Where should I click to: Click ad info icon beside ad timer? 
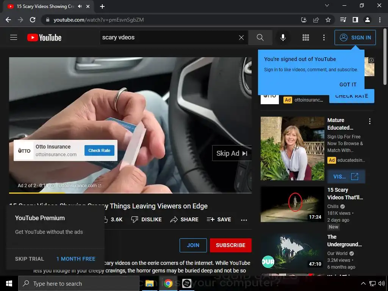pos(52,186)
